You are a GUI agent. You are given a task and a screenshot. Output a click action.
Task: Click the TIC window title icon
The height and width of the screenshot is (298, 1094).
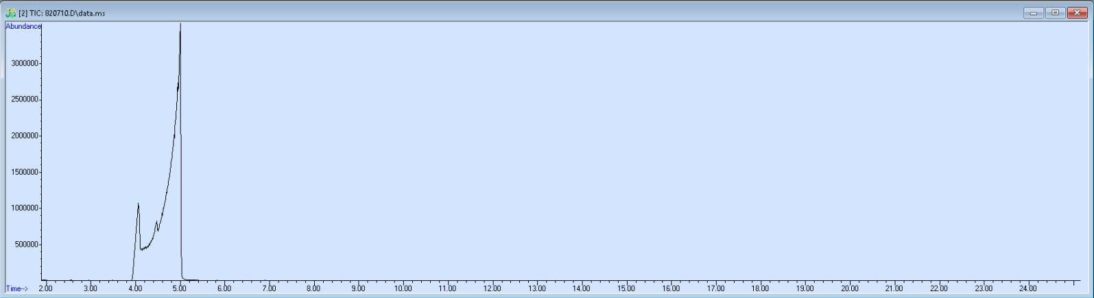tap(10, 13)
